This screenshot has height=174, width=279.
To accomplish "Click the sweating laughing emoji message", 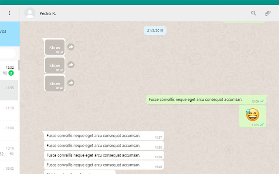I will (253, 116).
